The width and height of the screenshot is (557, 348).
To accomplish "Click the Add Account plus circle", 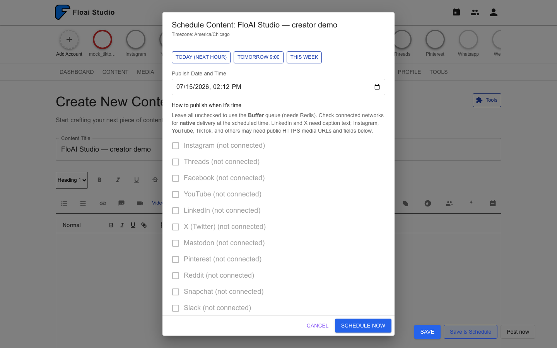I will [69, 39].
